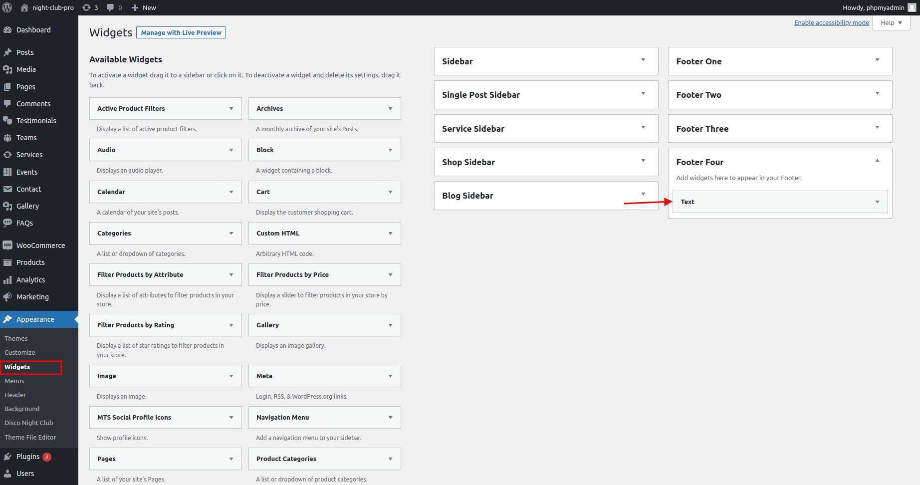Image resolution: width=920 pixels, height=485 pixels.
Task: Click the Plugins plug icon
Action: coord(7,457)
